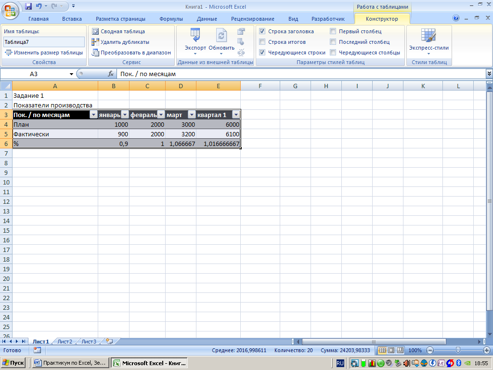Open the Вставка ribbon tab
493x370 pixels.
click(x=72, y=19)
